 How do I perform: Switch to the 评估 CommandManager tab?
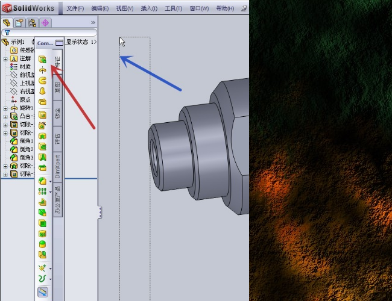click(x=58, y=139)
